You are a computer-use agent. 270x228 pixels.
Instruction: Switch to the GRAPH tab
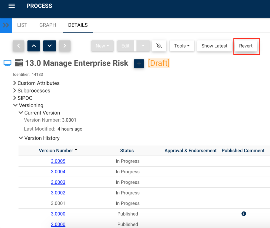pyautogui.click(x=48, y=25)
